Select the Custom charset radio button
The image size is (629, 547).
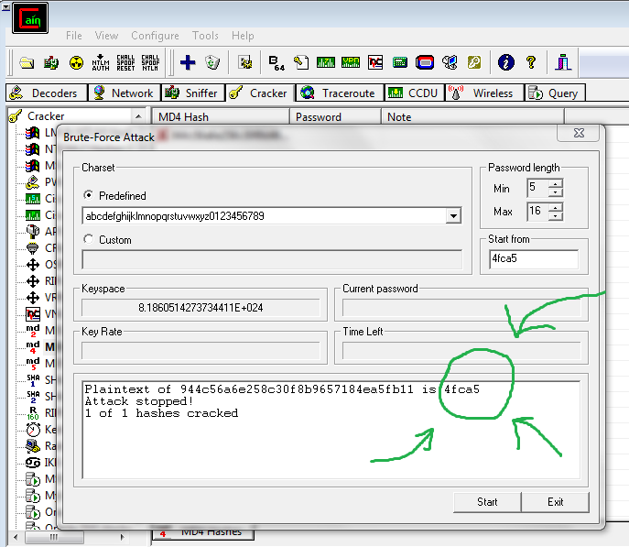coord(88,239)
